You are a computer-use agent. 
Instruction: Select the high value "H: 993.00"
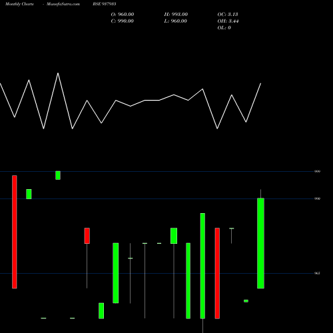point(176,15)
